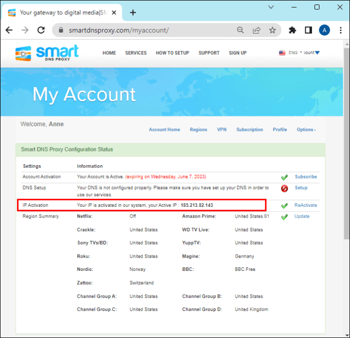Click the expiring on June 7 text
This screenshot has height=338, width=350.
[166, 177]
